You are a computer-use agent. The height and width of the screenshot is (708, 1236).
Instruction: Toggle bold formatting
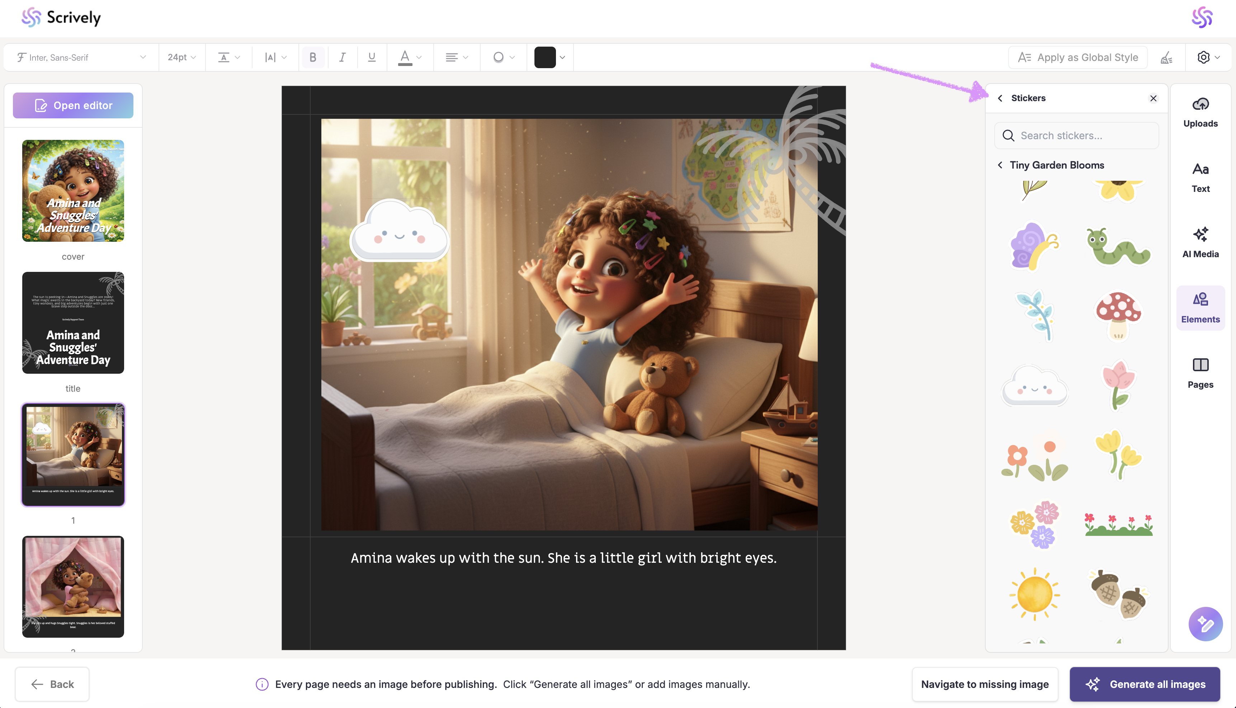click(313, 57)
